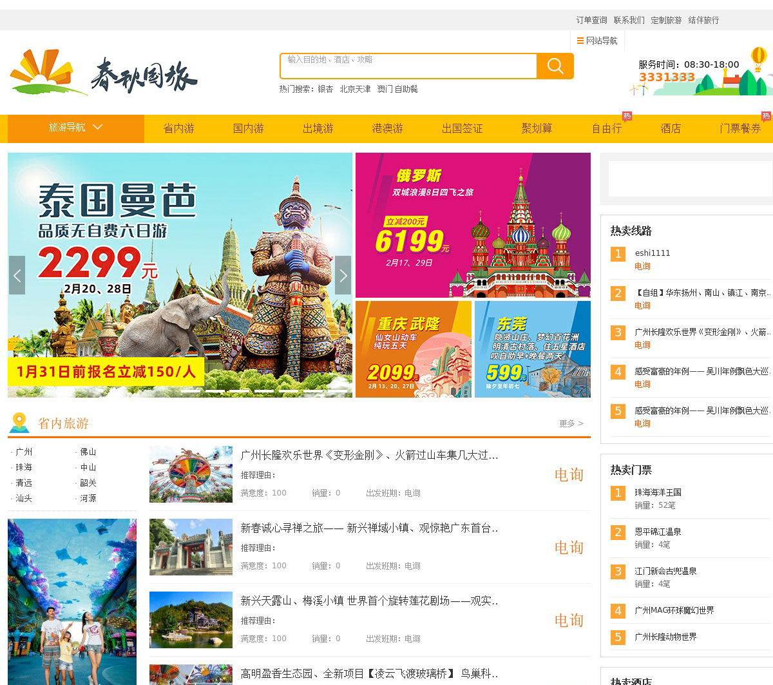Open 【自组】华东扬州 hot route
The image size is (773, 685).
point(703,293)
